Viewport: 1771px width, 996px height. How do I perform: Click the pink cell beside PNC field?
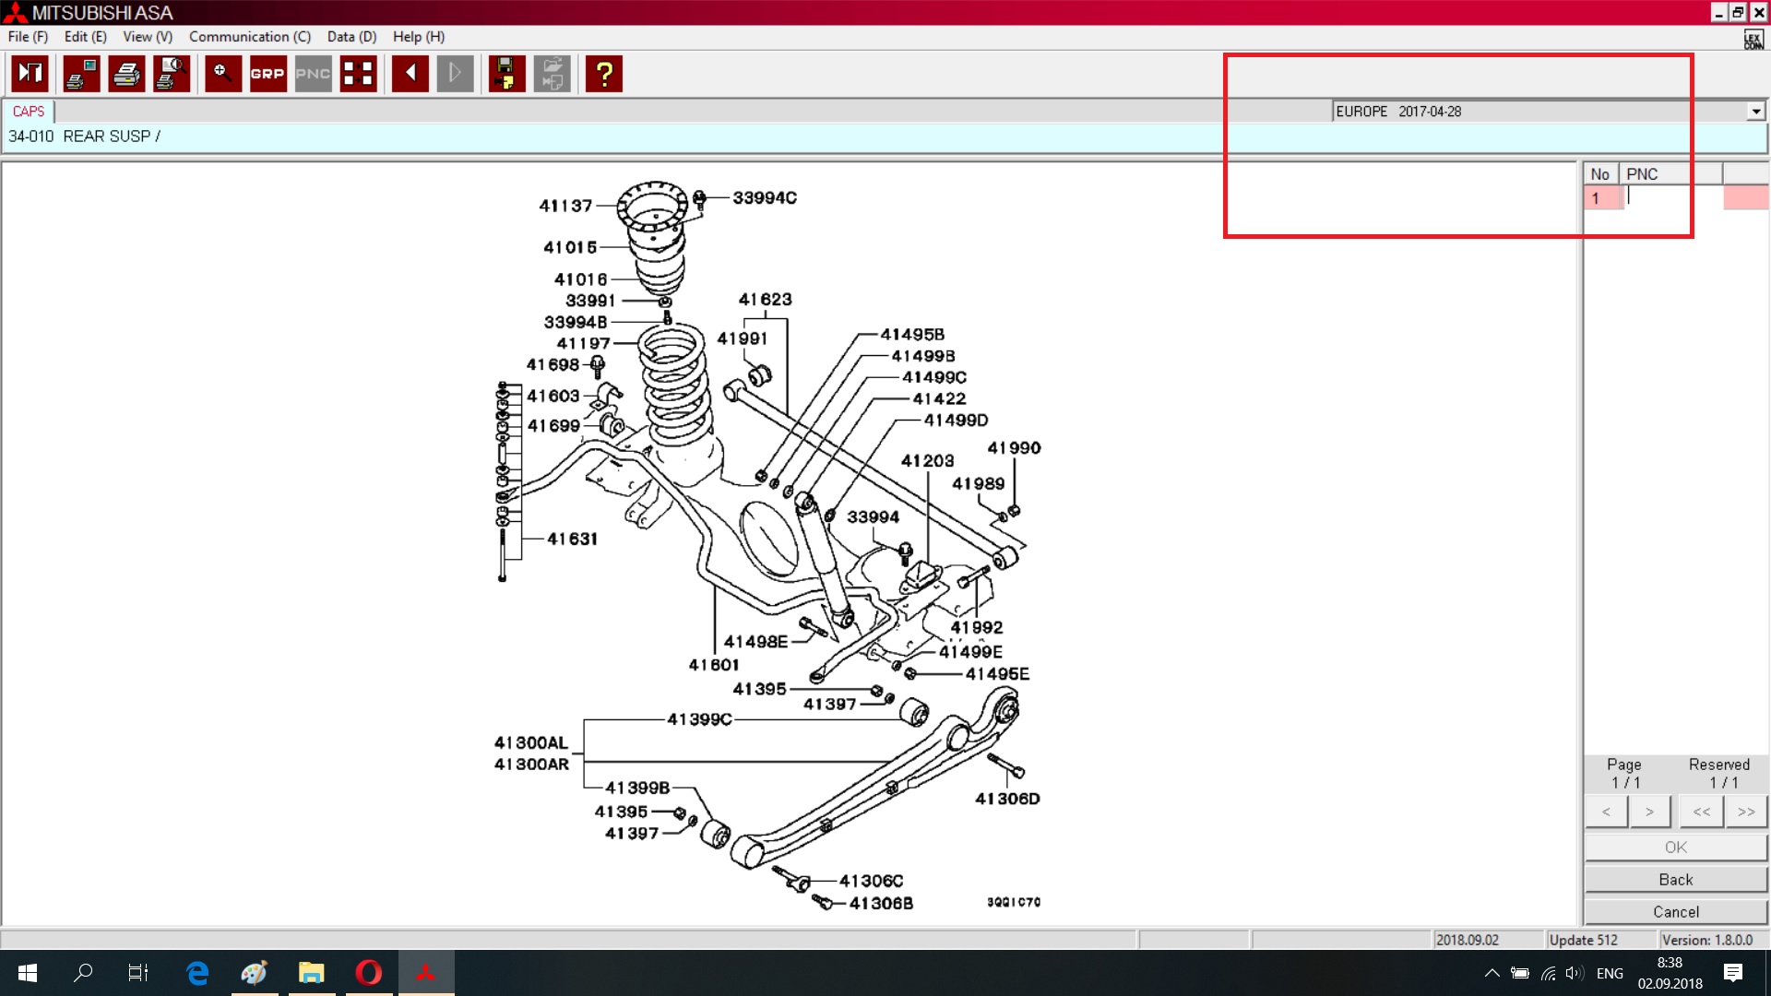pyautogui.click(x=1745, y=197)
